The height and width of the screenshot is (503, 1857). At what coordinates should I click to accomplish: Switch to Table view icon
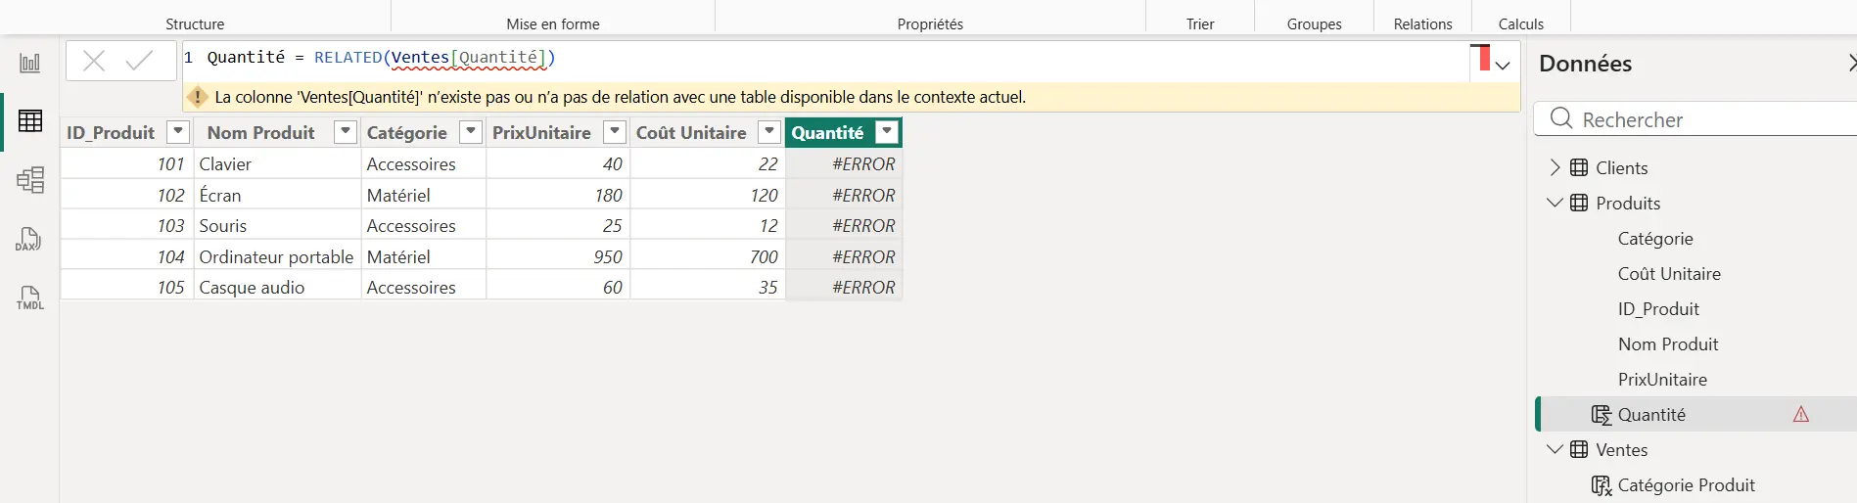[30, 121]
